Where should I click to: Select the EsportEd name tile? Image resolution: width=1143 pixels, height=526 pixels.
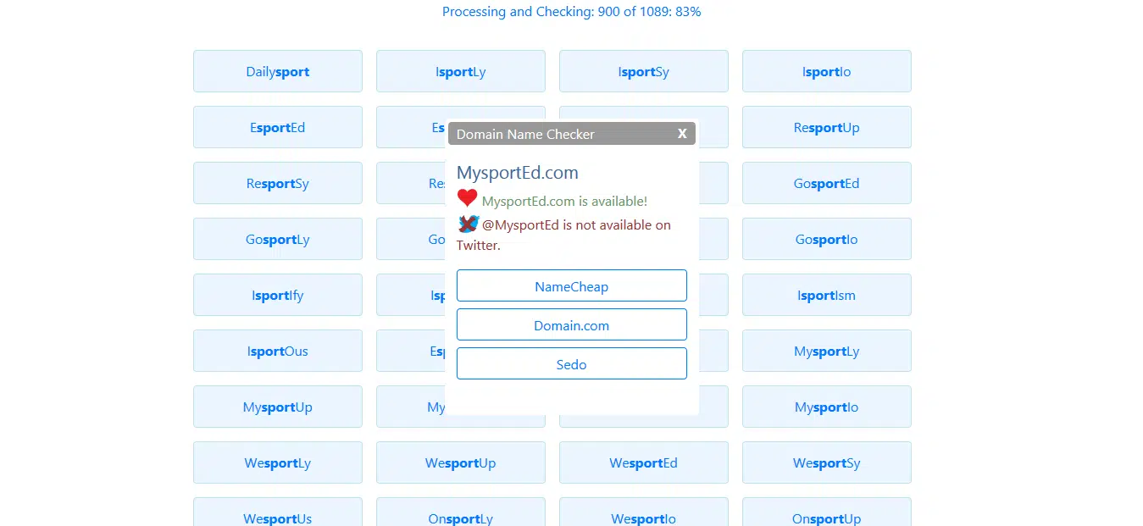click(x=277, y=128)
